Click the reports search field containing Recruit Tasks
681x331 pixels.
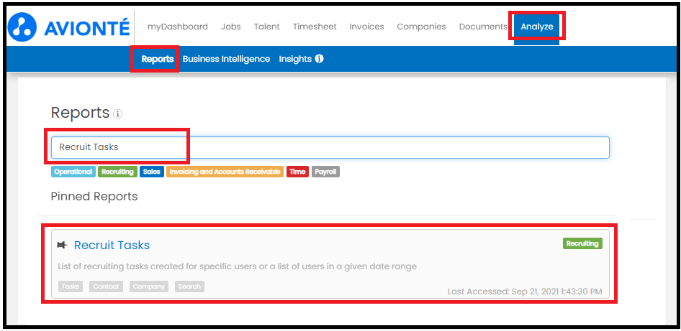click(x=330, y=147)
